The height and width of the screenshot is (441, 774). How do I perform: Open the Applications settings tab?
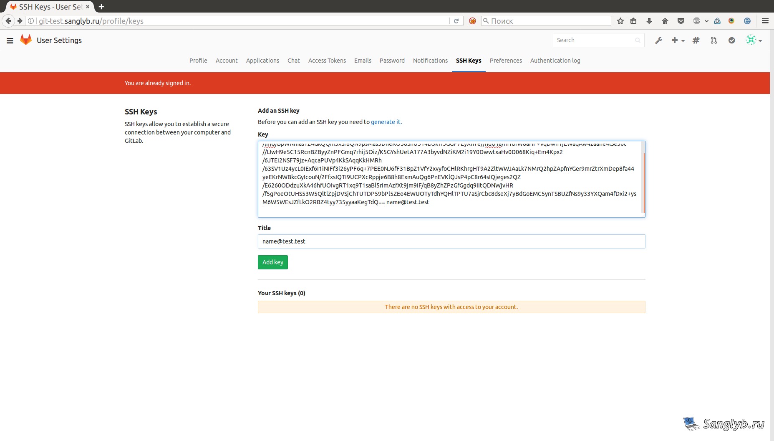pos(262,61)
